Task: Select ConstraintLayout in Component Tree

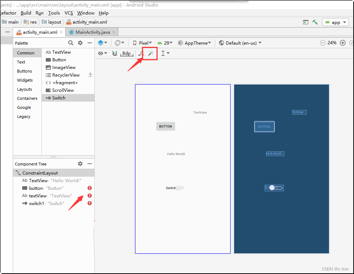Action: click(x=54, y=173)
